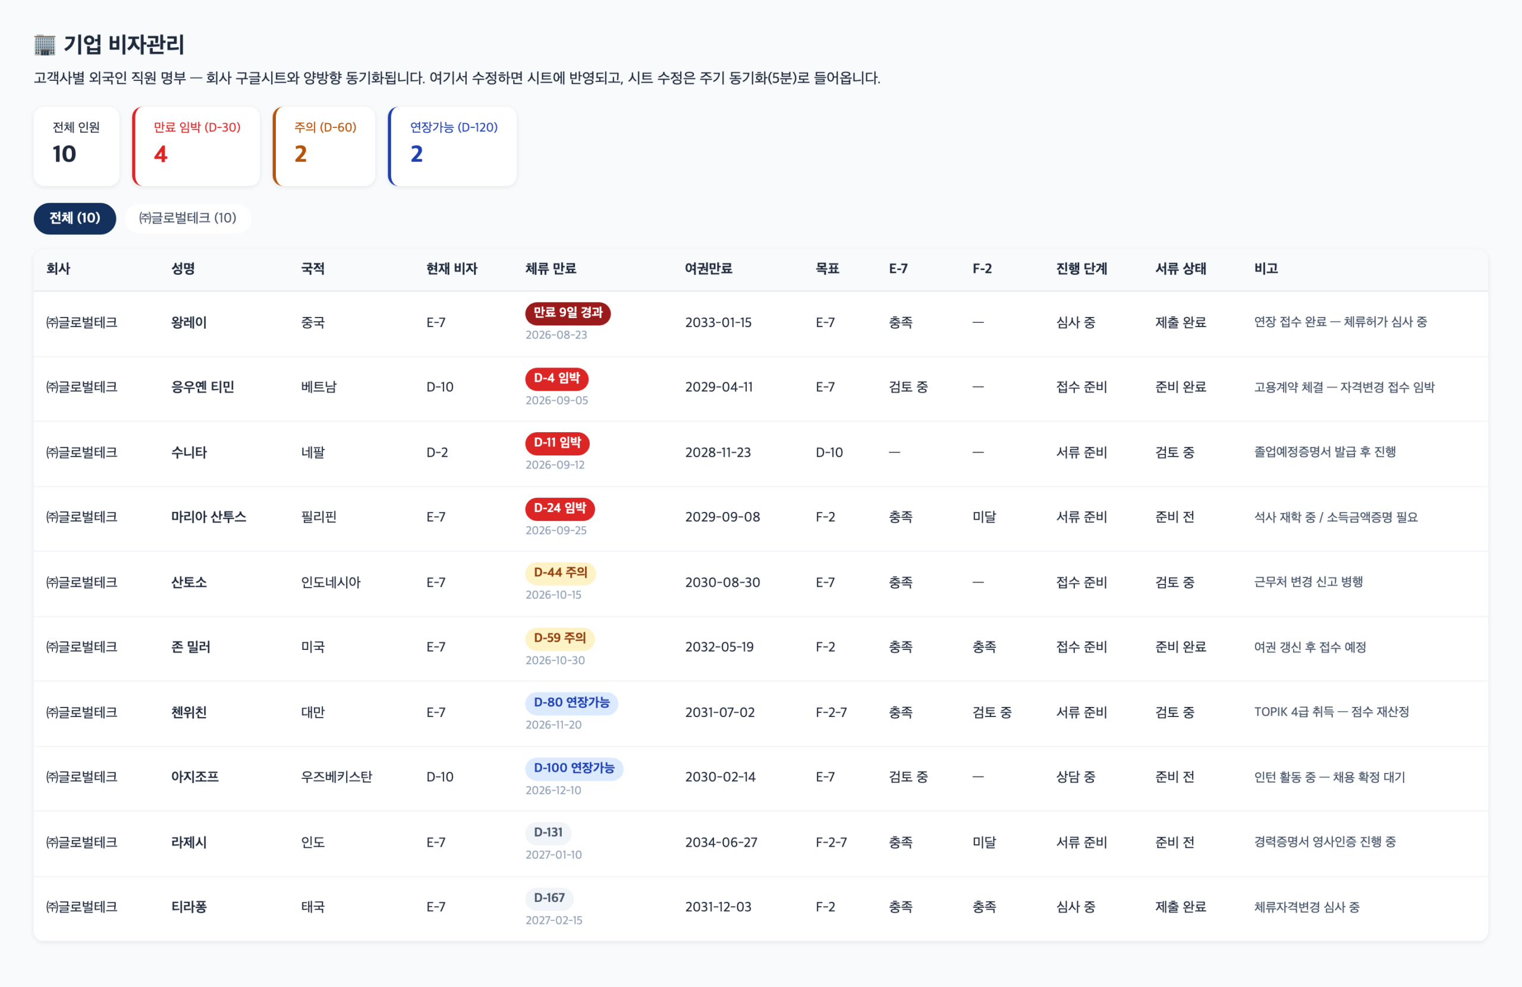Click the note 여권 갱신 후 접수 예정

pos(1310,647)
